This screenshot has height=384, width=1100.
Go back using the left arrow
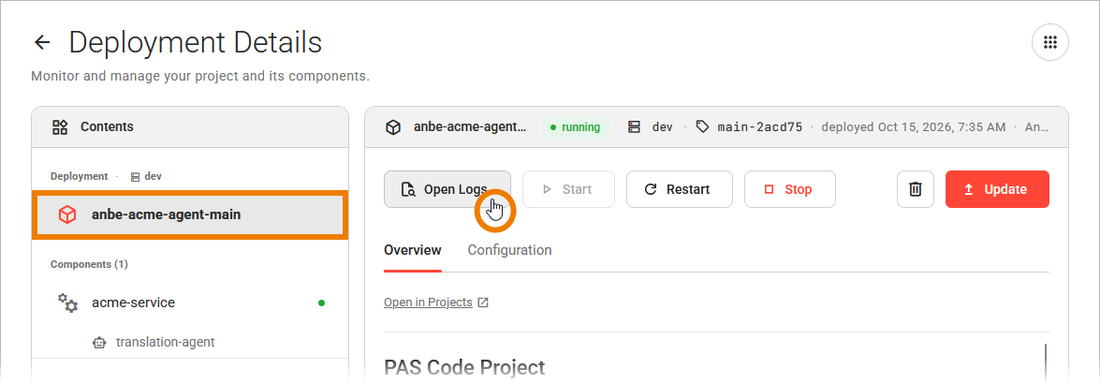coord(42,43)
